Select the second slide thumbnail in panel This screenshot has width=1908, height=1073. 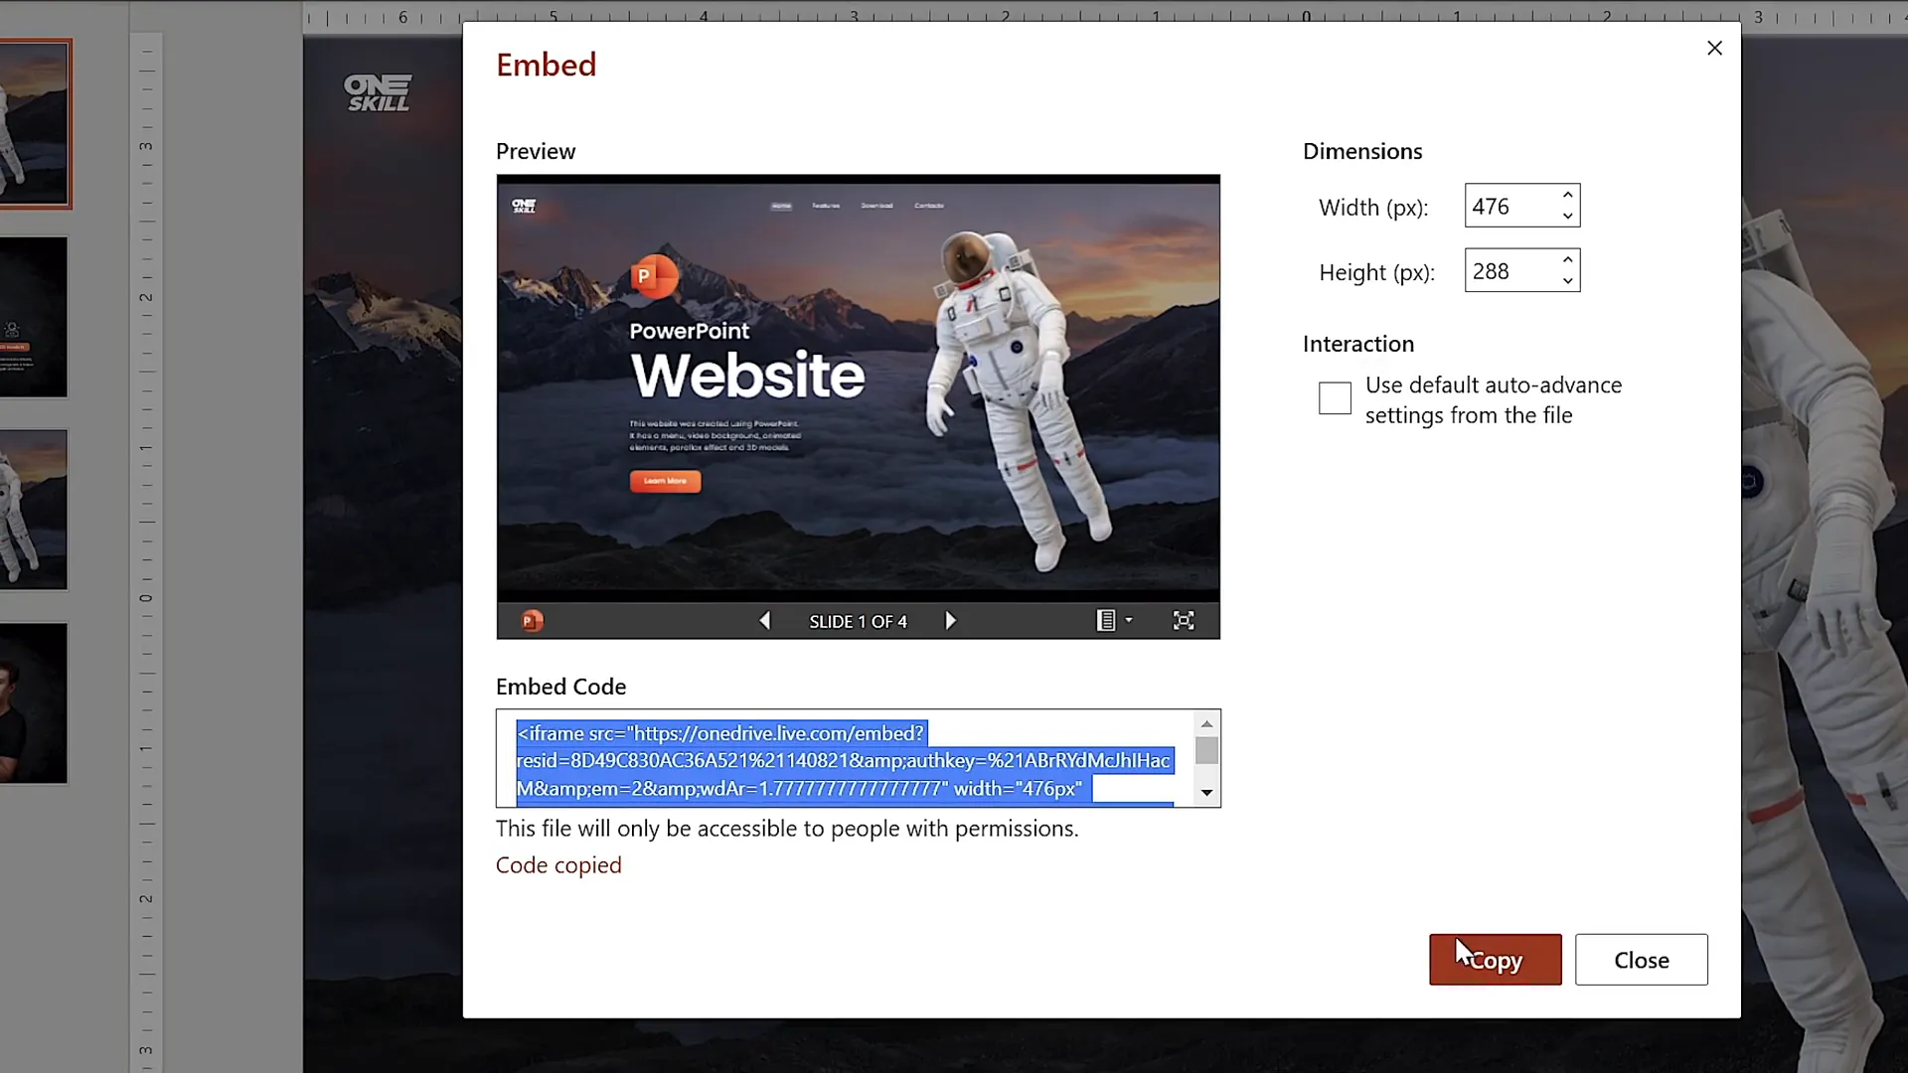34,317
